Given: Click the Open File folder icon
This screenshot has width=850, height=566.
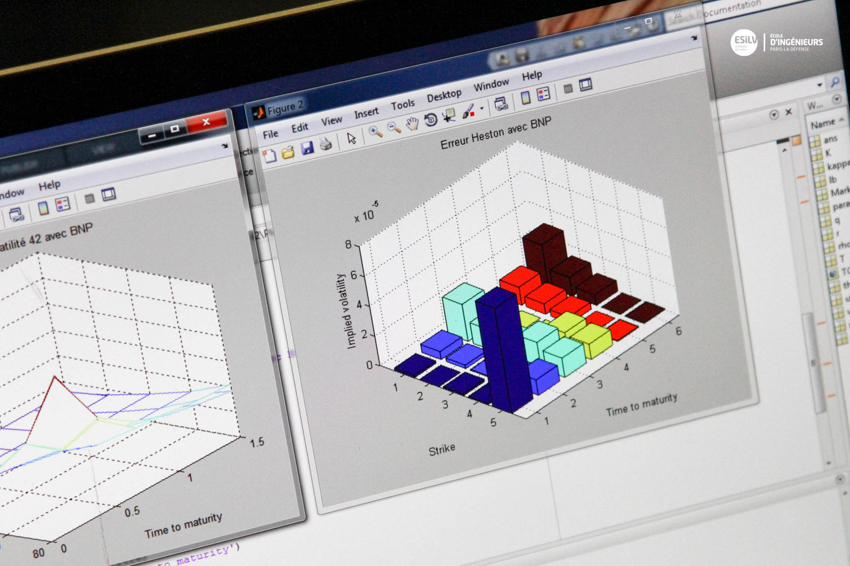Looking at the screenshot, I should pos(288,152).
